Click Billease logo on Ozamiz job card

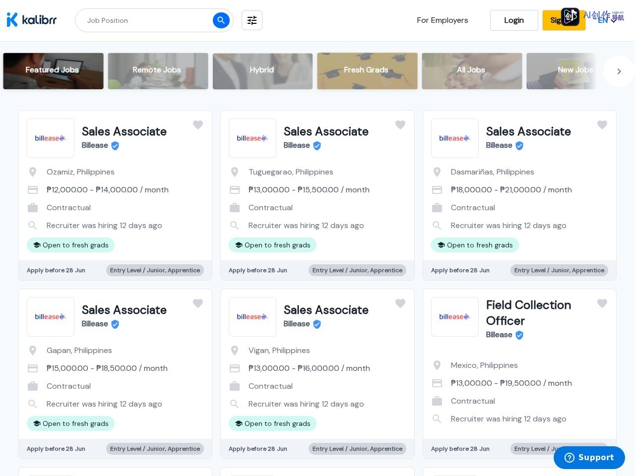[51, 138]
